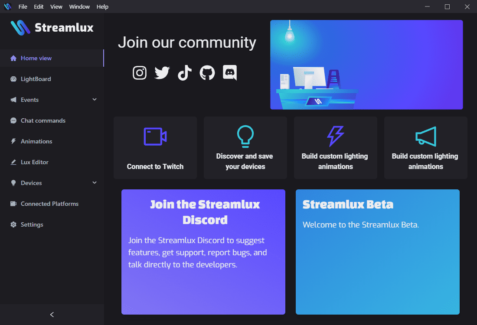Click the GitHub octocat icon
The image size is (477, 325).
pyautogui.click(x=207, y=73)
